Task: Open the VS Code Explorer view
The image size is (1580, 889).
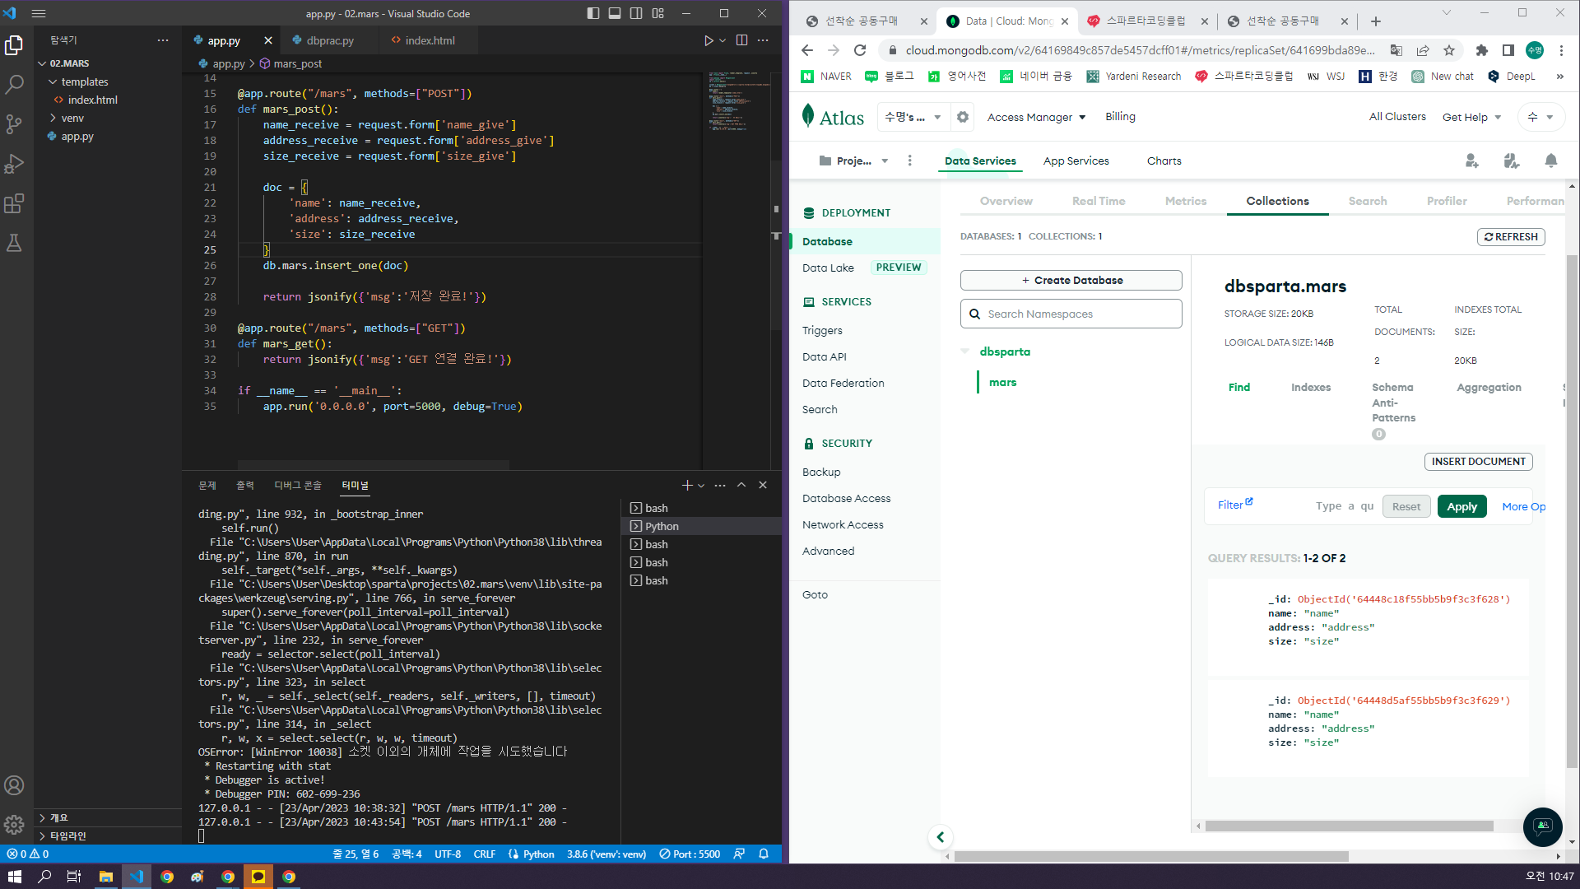Action: tap(14, 45)
